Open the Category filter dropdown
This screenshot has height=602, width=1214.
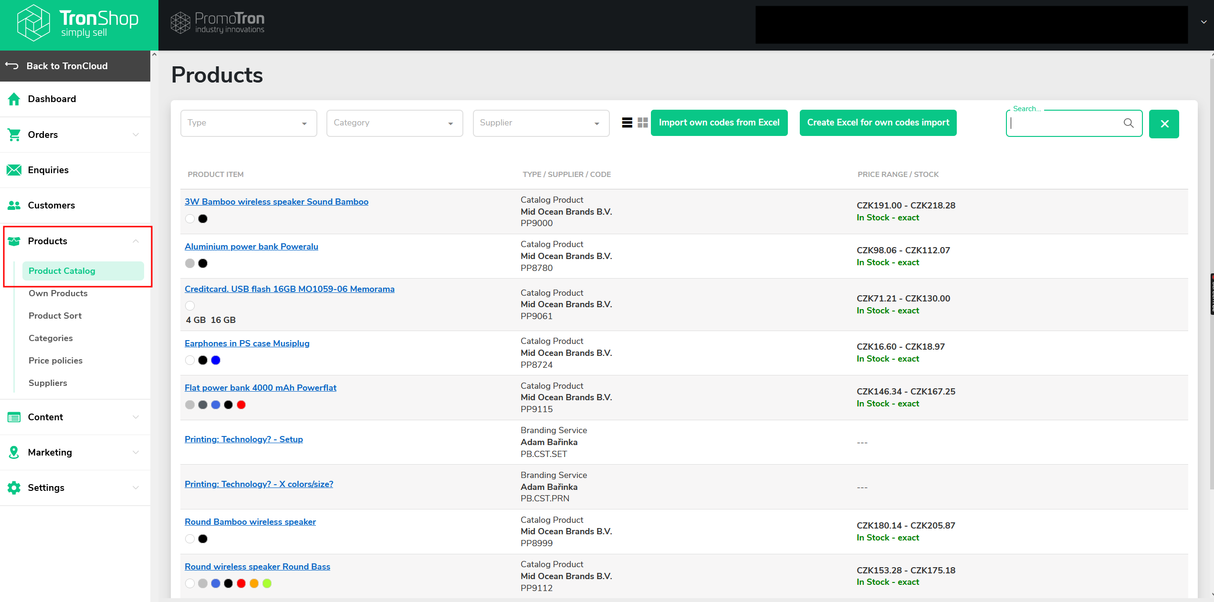[x=395, y=123]
